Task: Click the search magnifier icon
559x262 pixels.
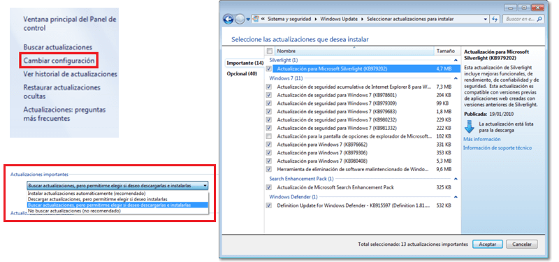Action: pyautogui.click(x=539, y=20)
